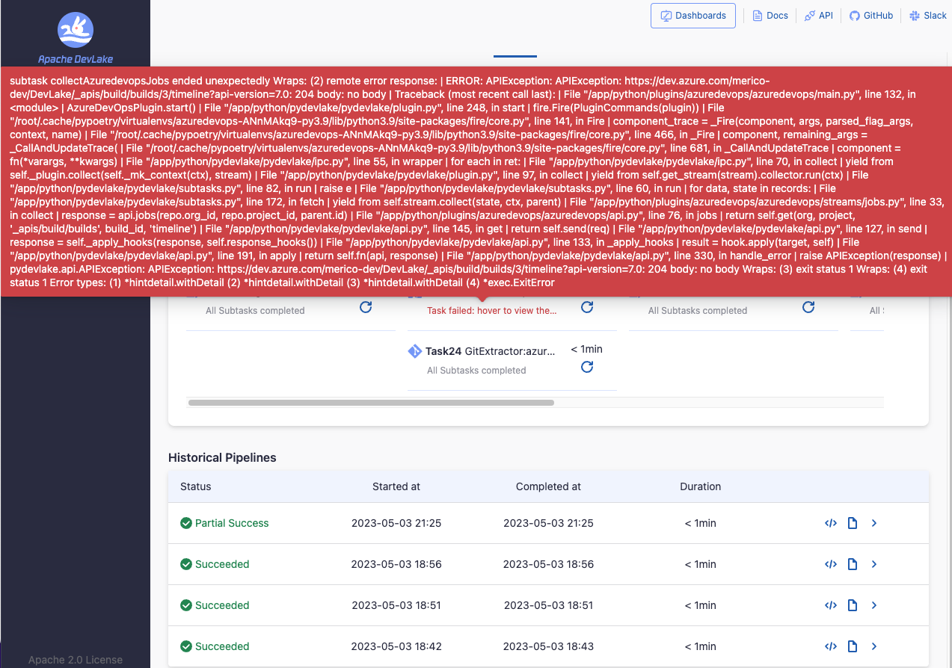The image size is (952, 668).
Task: Expand details of pipeline started 18:42
Action: click(874, 646)
